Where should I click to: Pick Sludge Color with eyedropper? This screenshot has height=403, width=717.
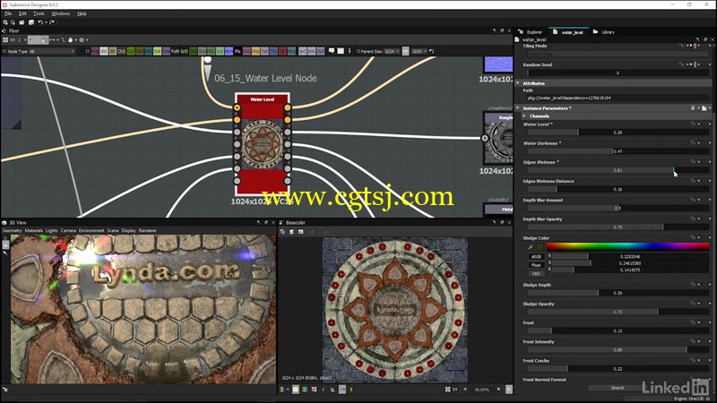[531, 247]
